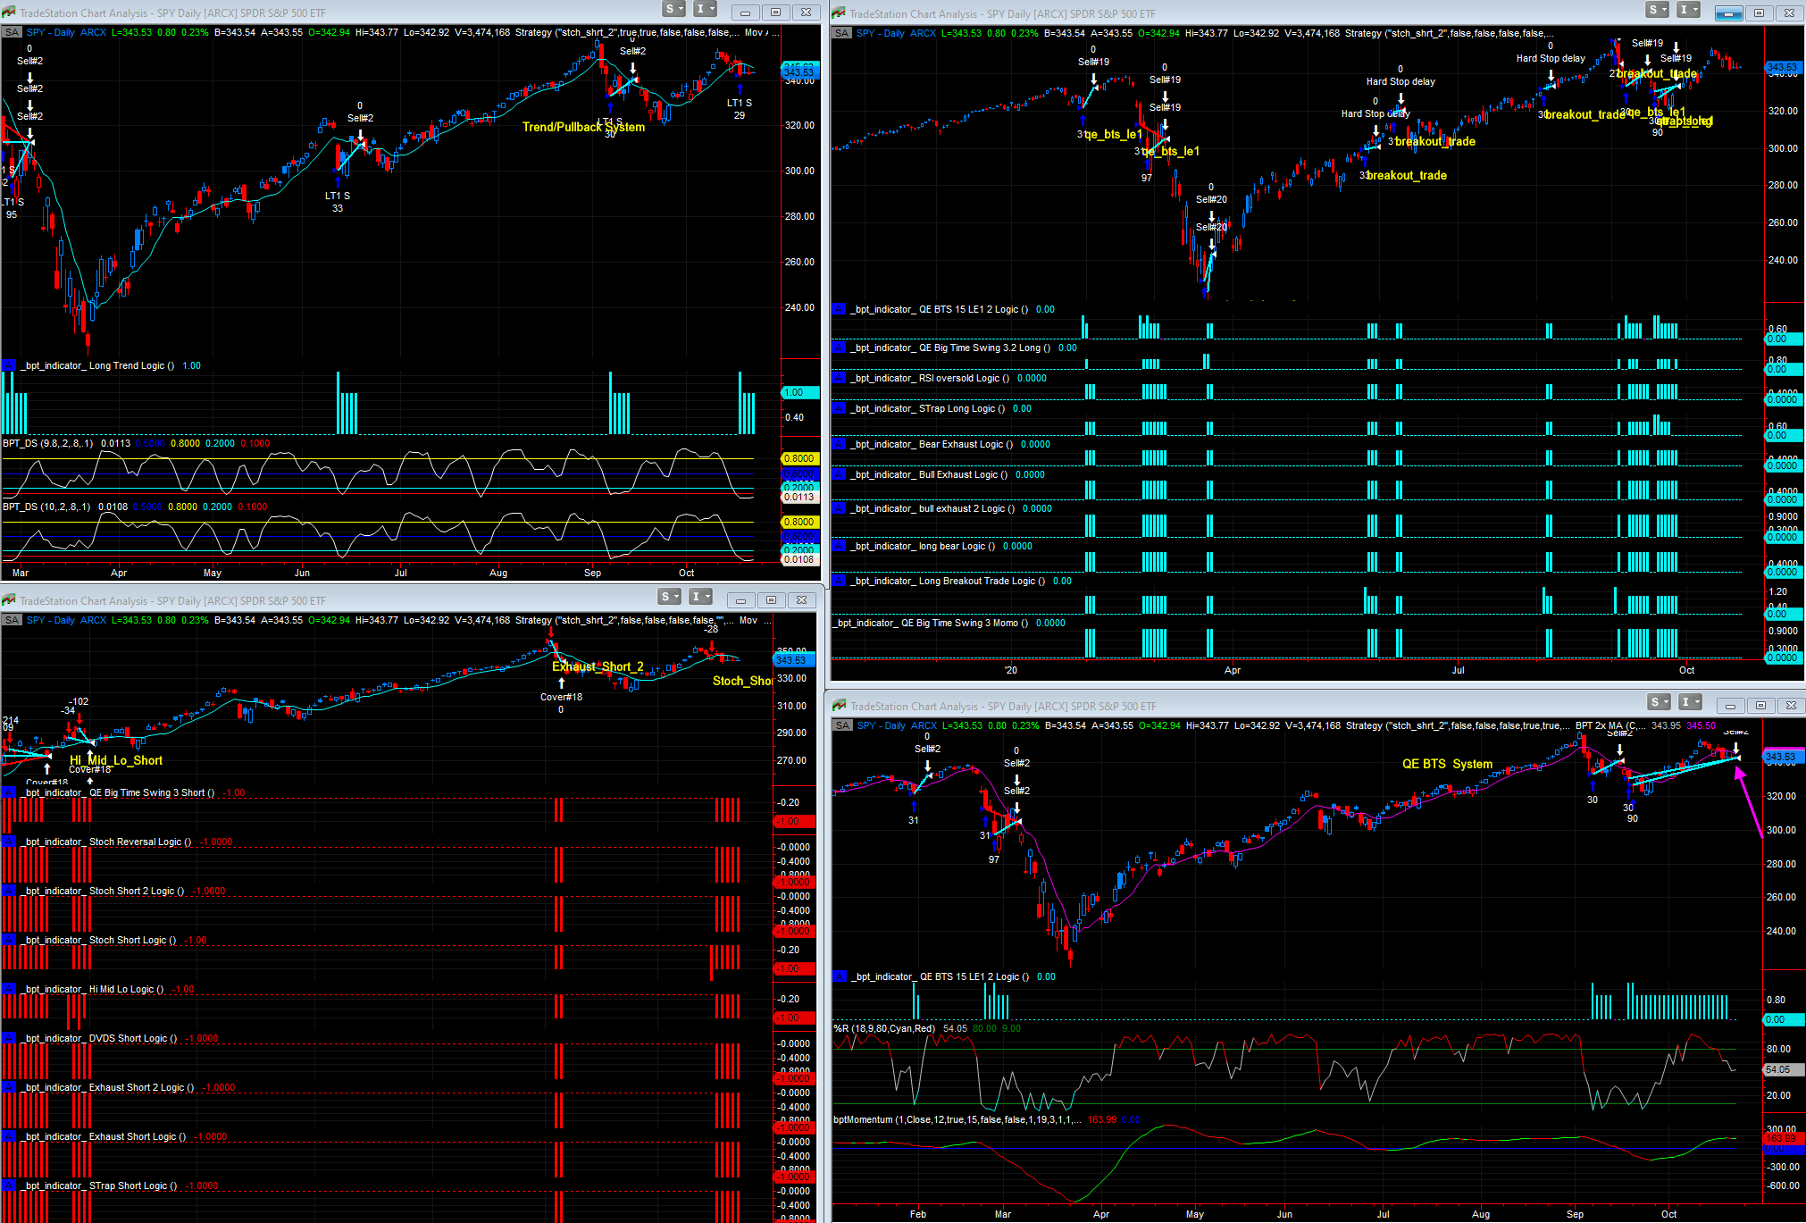Click the blue A icon beside RSI oversold Logic
Screen dimensions: 1806x1223
coord(839,379)
